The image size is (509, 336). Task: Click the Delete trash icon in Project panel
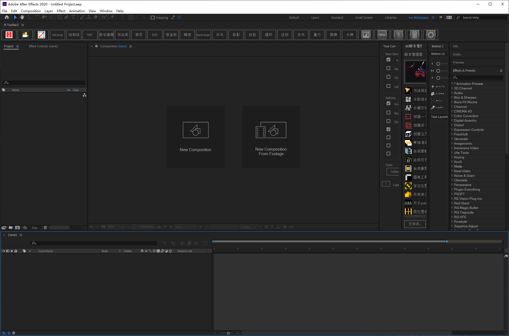45,228
